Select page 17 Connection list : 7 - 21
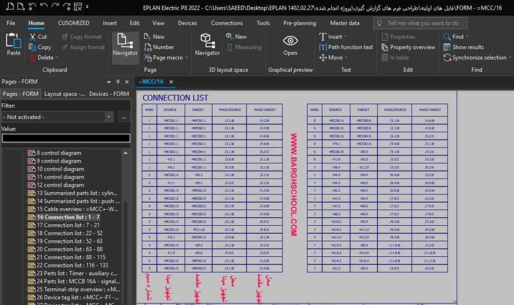Viewport: 514px width, 305px height. [x=68, y=225]
